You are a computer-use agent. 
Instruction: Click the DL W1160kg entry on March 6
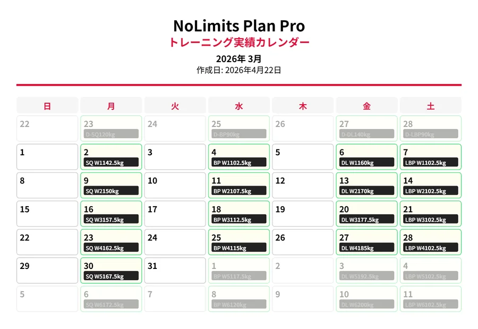click(366, 162)
